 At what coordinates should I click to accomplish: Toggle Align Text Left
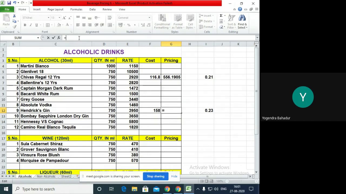[78, 25]
